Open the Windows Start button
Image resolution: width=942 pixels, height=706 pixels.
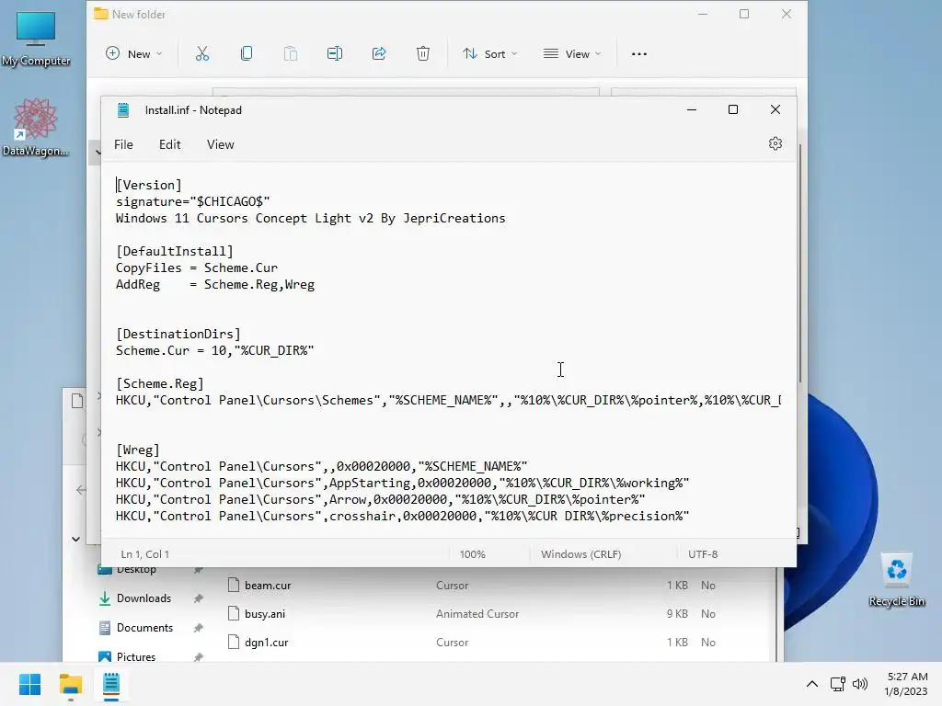(x=30, y=684)
